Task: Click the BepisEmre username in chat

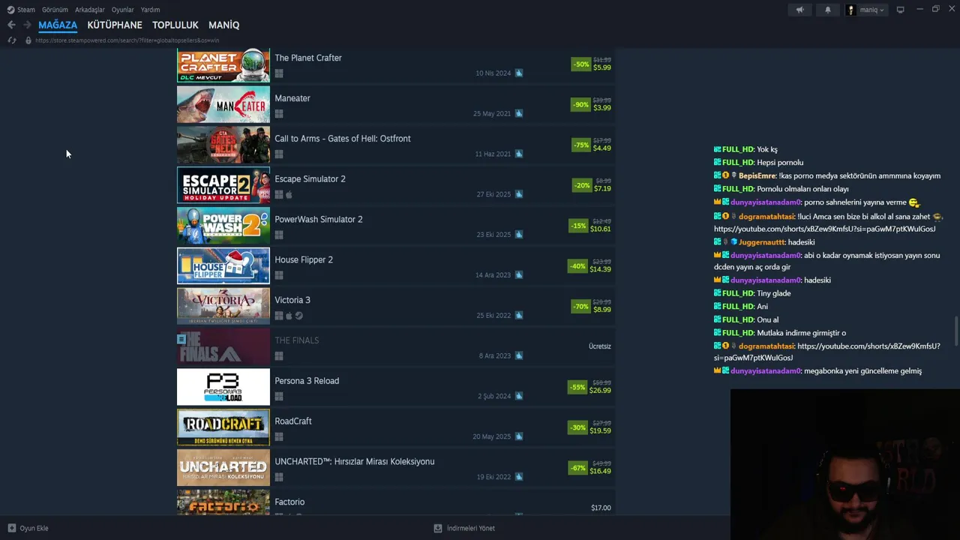Action: 757,176
